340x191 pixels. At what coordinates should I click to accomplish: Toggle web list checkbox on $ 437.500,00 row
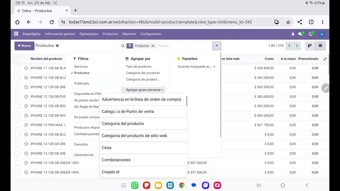(212, 172)
